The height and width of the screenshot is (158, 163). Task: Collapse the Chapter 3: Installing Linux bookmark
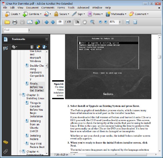20,95
